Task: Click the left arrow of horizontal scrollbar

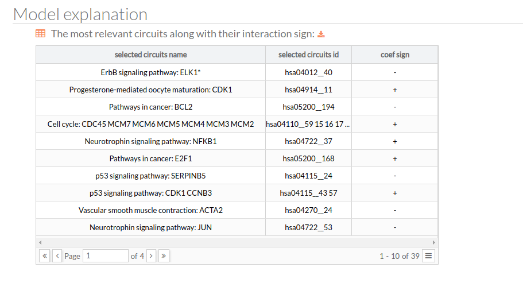Action: (x=40, y=242)
